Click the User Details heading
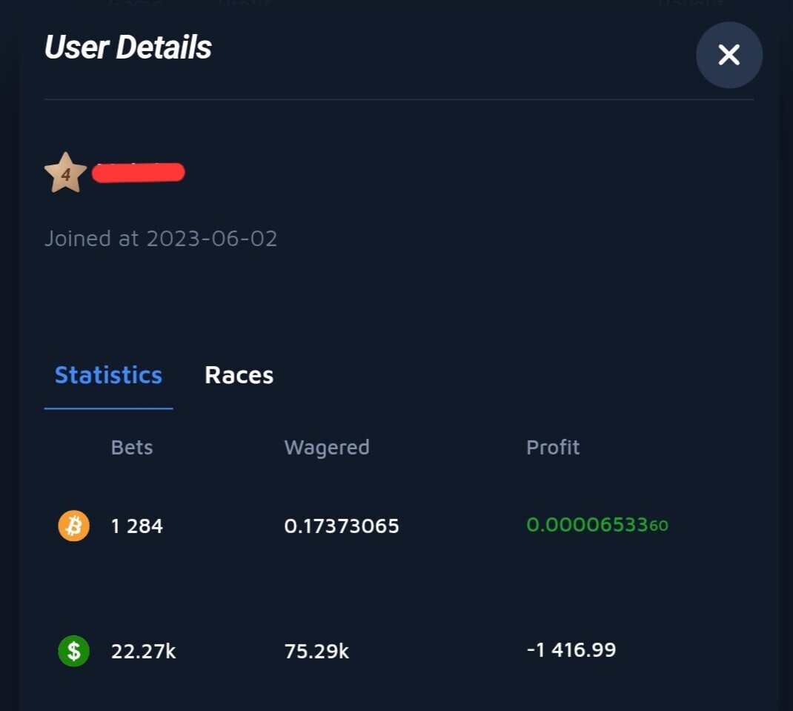 click(x=128, y=47)
